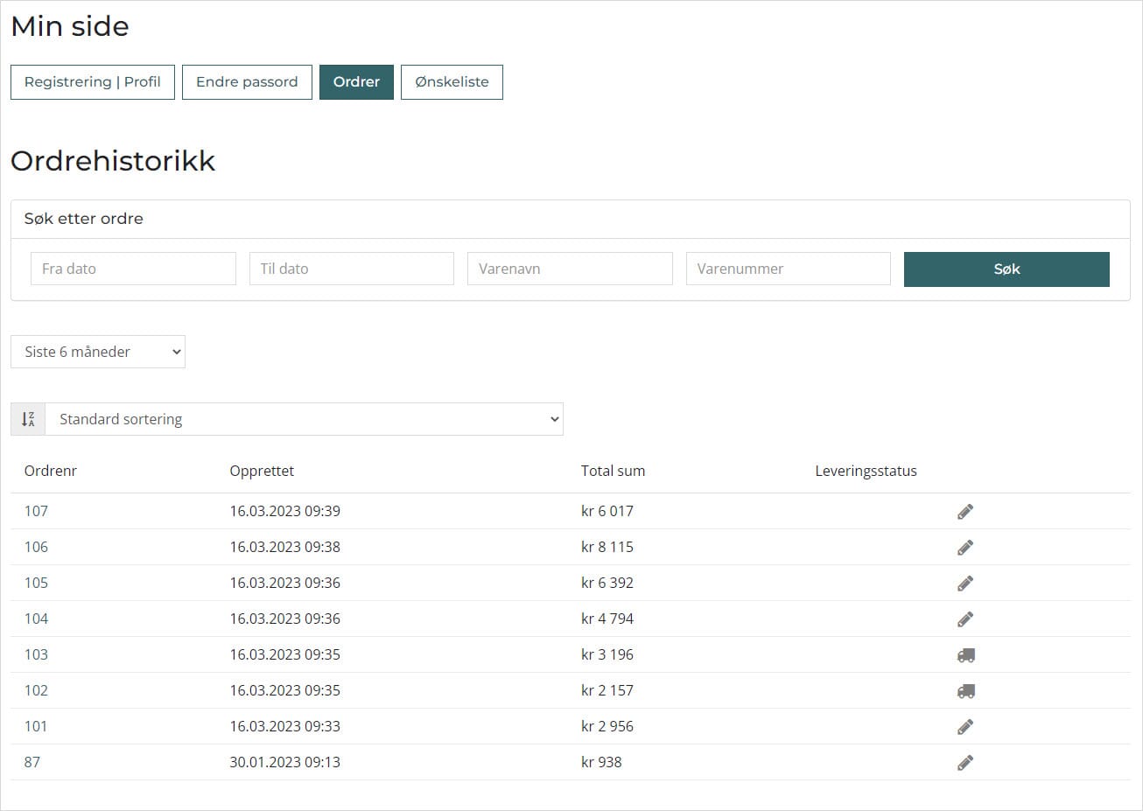Click the pencil icon in order 105 row
1143x811 pixels.
[964, 584]
